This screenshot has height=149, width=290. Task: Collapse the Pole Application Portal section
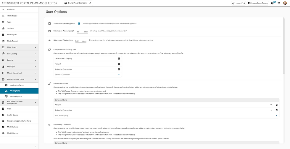tap(35, 80)
